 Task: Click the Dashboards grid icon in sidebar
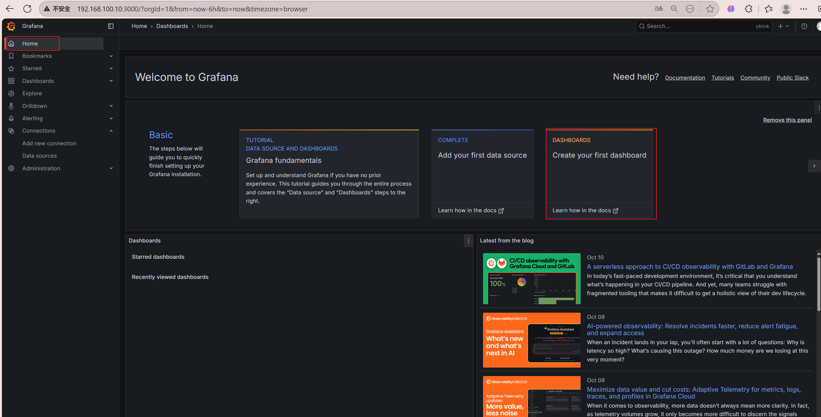click(11, 81)
